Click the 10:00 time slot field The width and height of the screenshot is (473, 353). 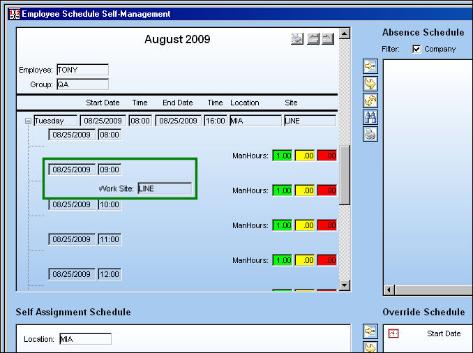point(110,204)
